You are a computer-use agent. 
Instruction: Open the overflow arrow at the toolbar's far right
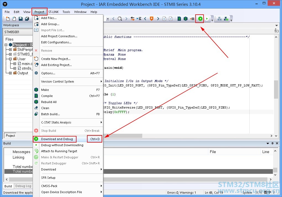click(x=231, y=20)
